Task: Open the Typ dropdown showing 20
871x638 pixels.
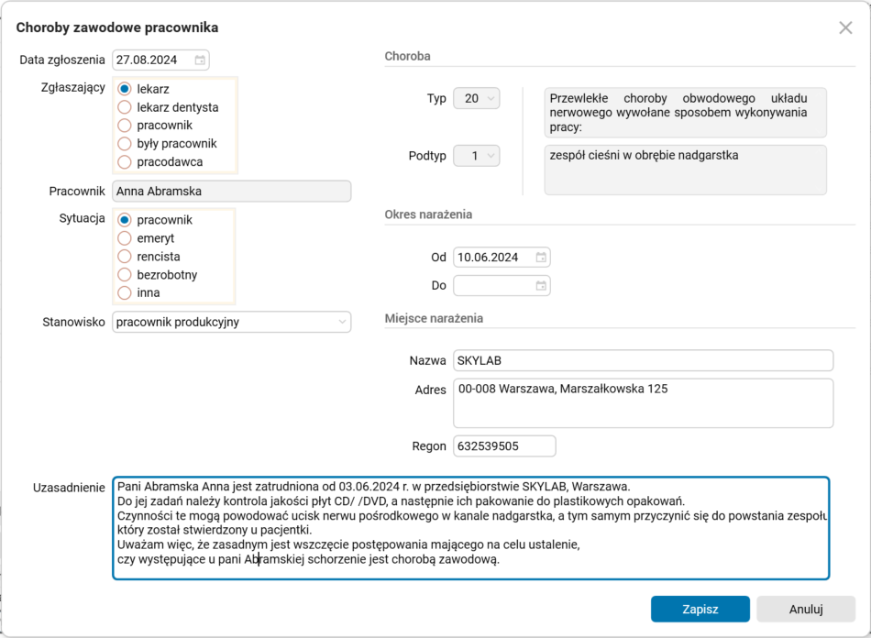Action: point(476,98)
